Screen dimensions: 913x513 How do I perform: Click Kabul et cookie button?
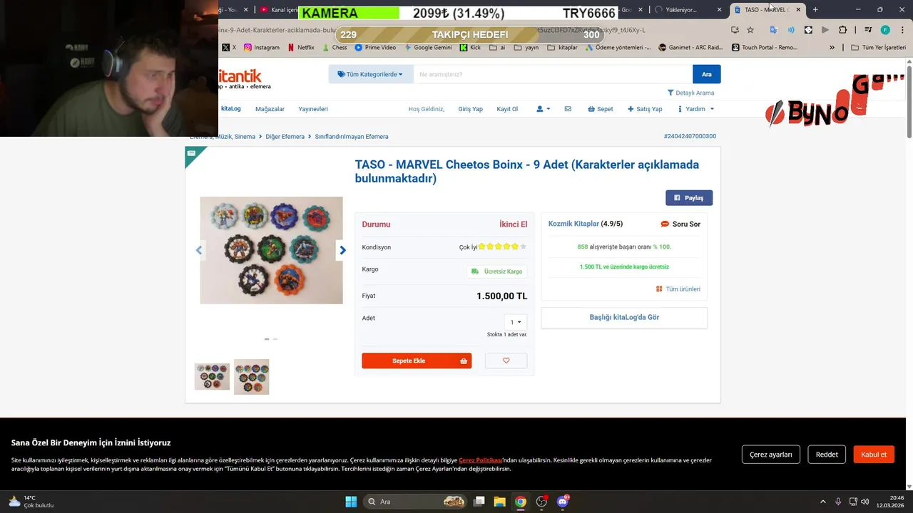pyautogui.click(x=874, y=455)
